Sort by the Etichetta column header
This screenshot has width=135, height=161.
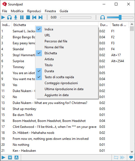(x=55, y=25)
